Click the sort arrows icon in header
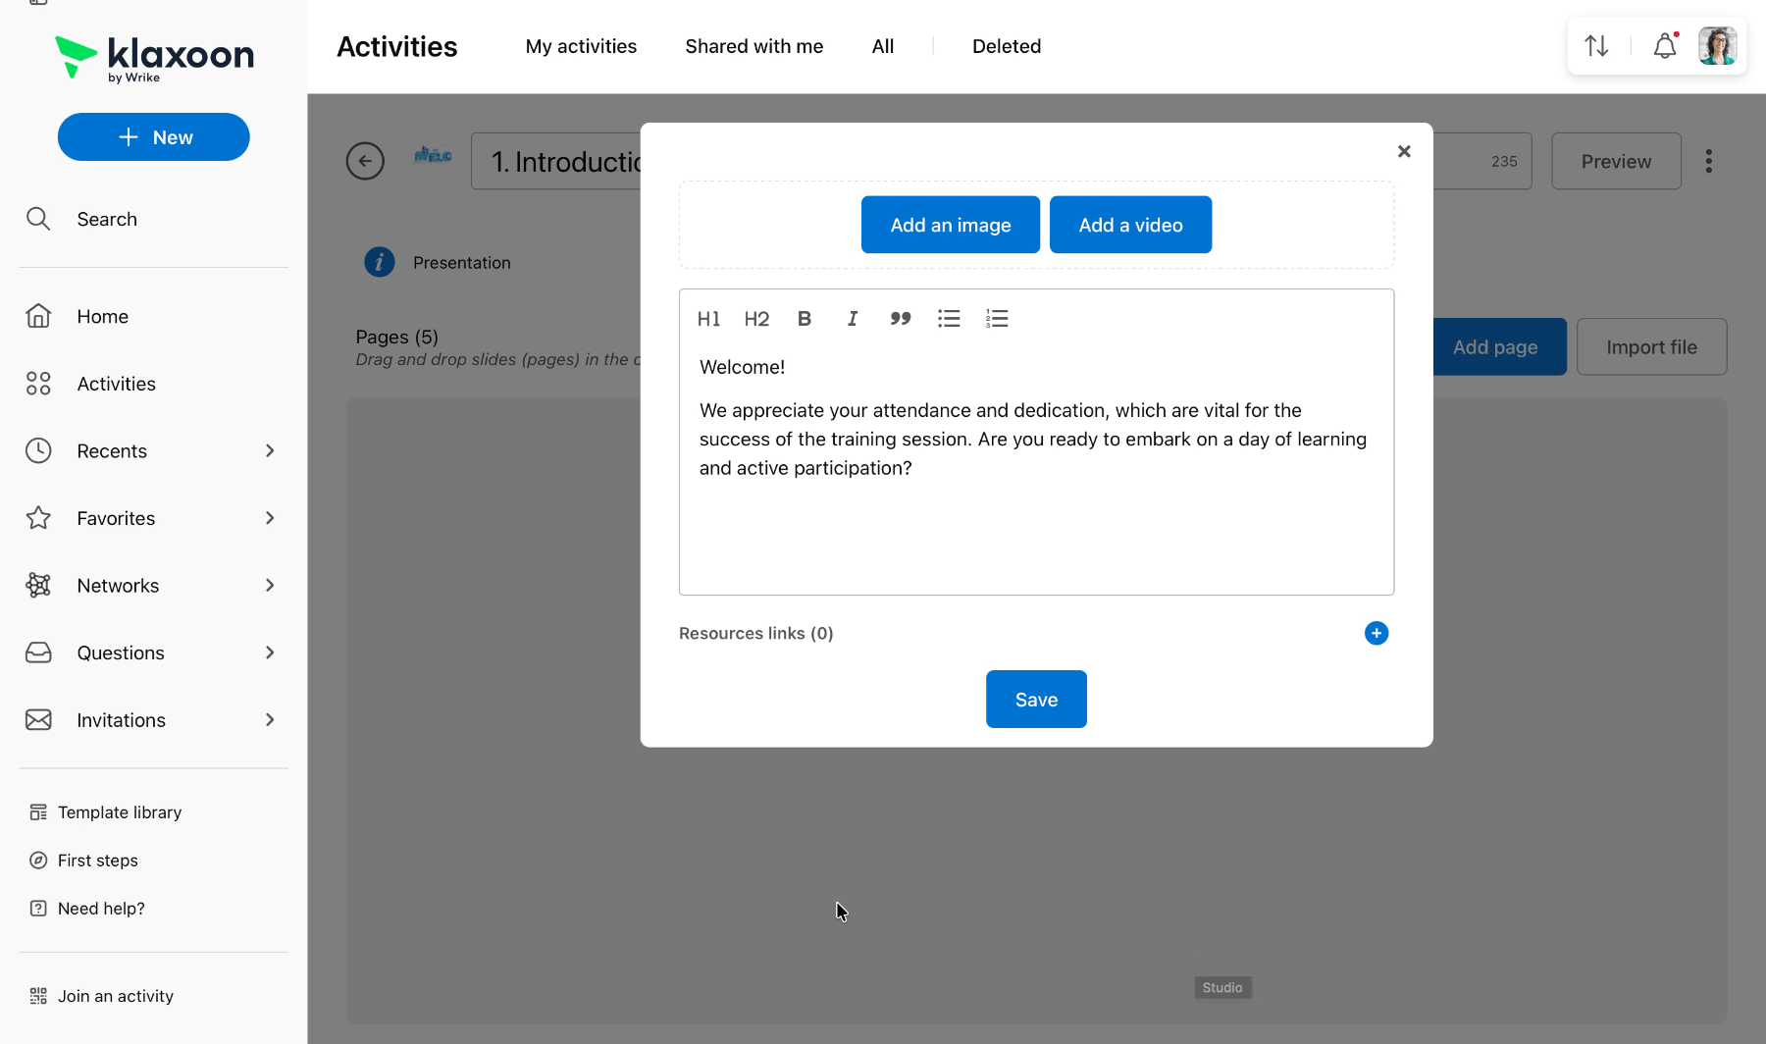The image size is (1766, 1044). tap(1596, 46)
